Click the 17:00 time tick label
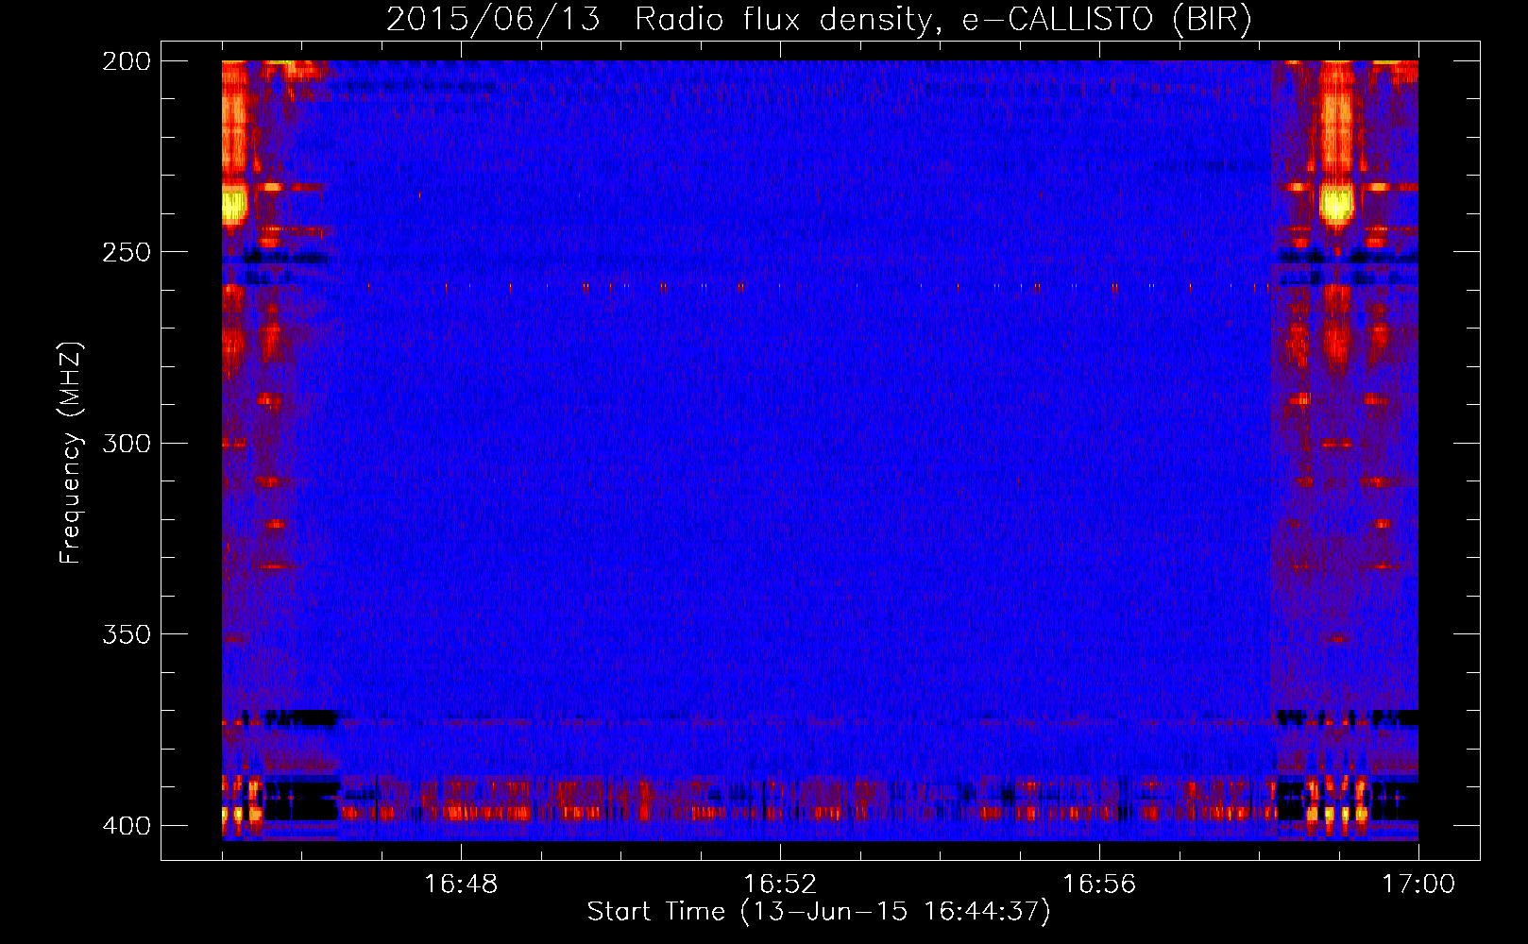Viewport: 1528px width, 944px height. tap(1418, 885)
